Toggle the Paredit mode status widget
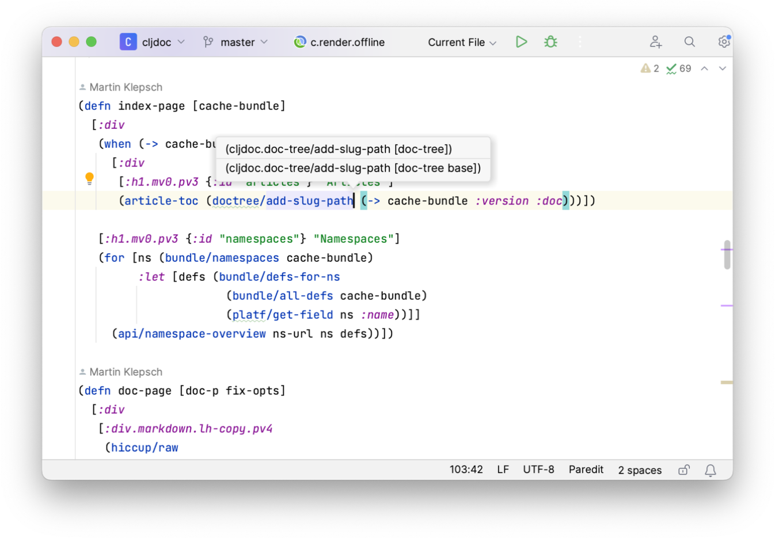This screenshot has height=538, width=775. point(586,470)
